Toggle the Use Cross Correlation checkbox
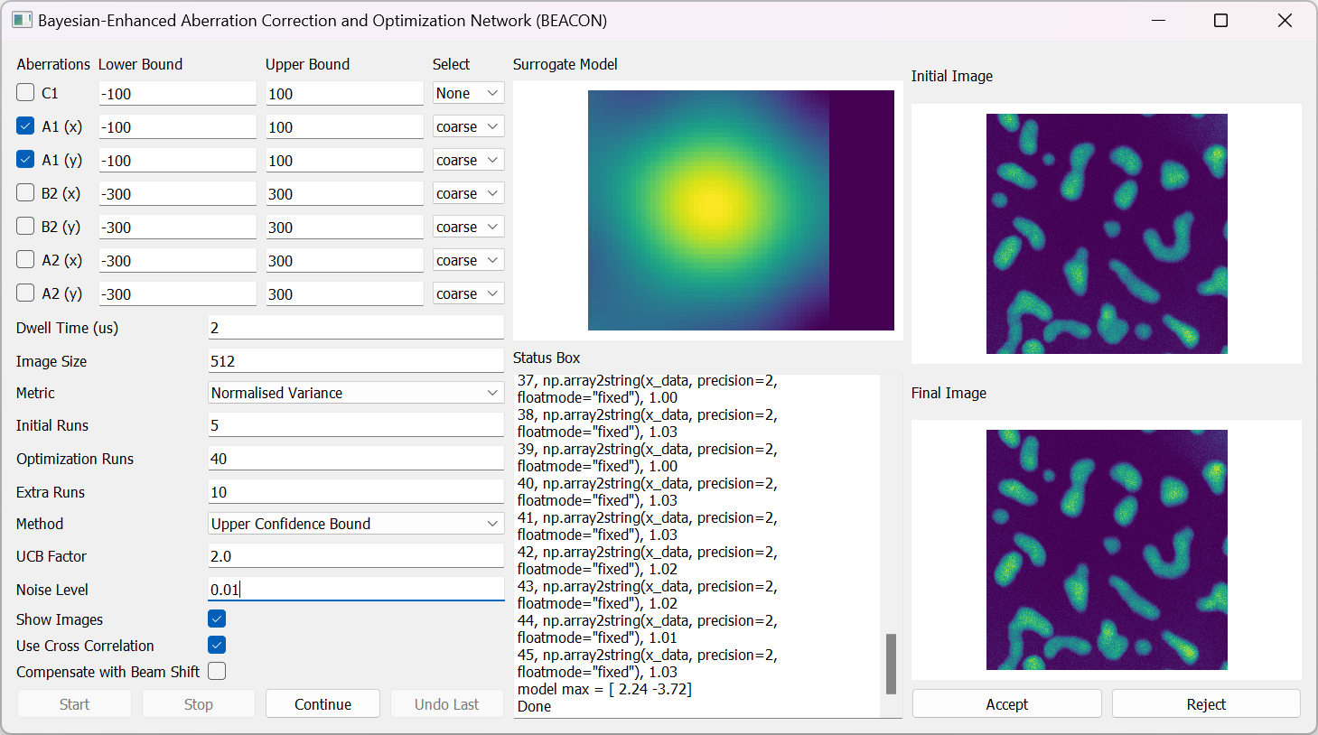The image size is (1318, 735). [x=217, y=645]
